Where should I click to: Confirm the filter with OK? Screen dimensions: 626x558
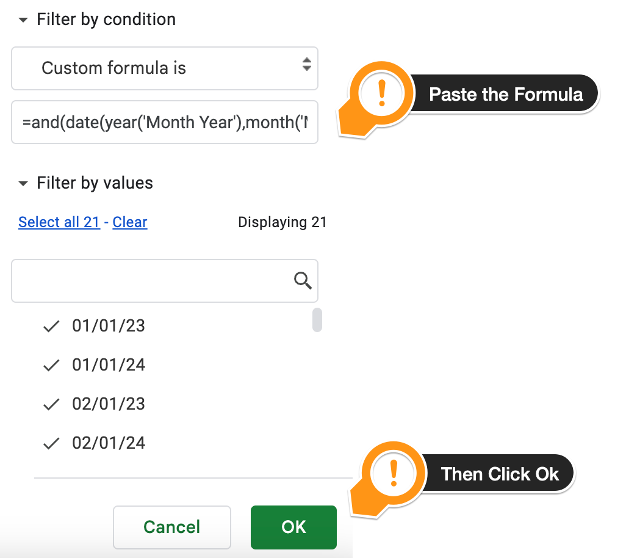coord(293,527)
